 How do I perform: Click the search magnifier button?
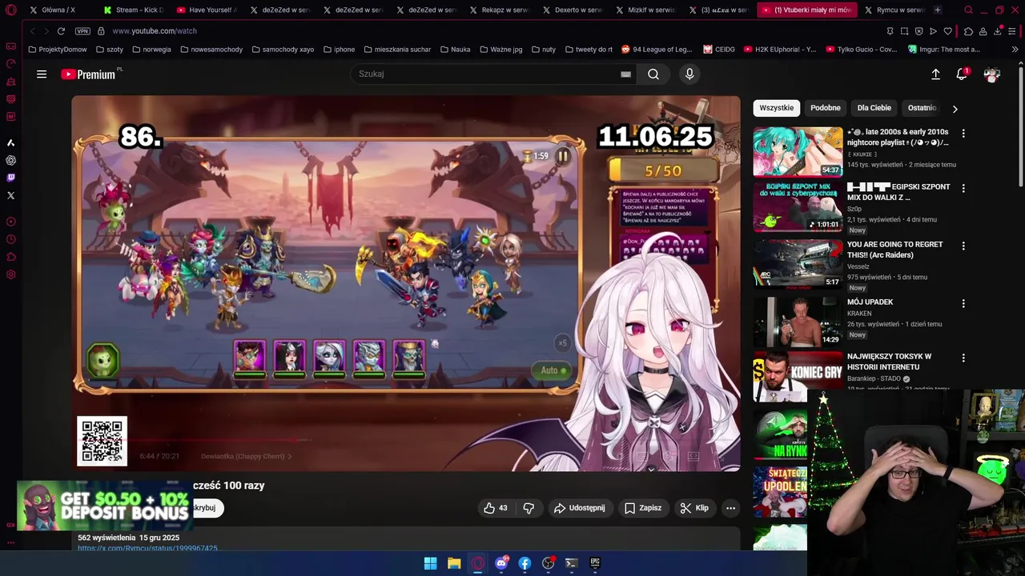click(653, 74)
